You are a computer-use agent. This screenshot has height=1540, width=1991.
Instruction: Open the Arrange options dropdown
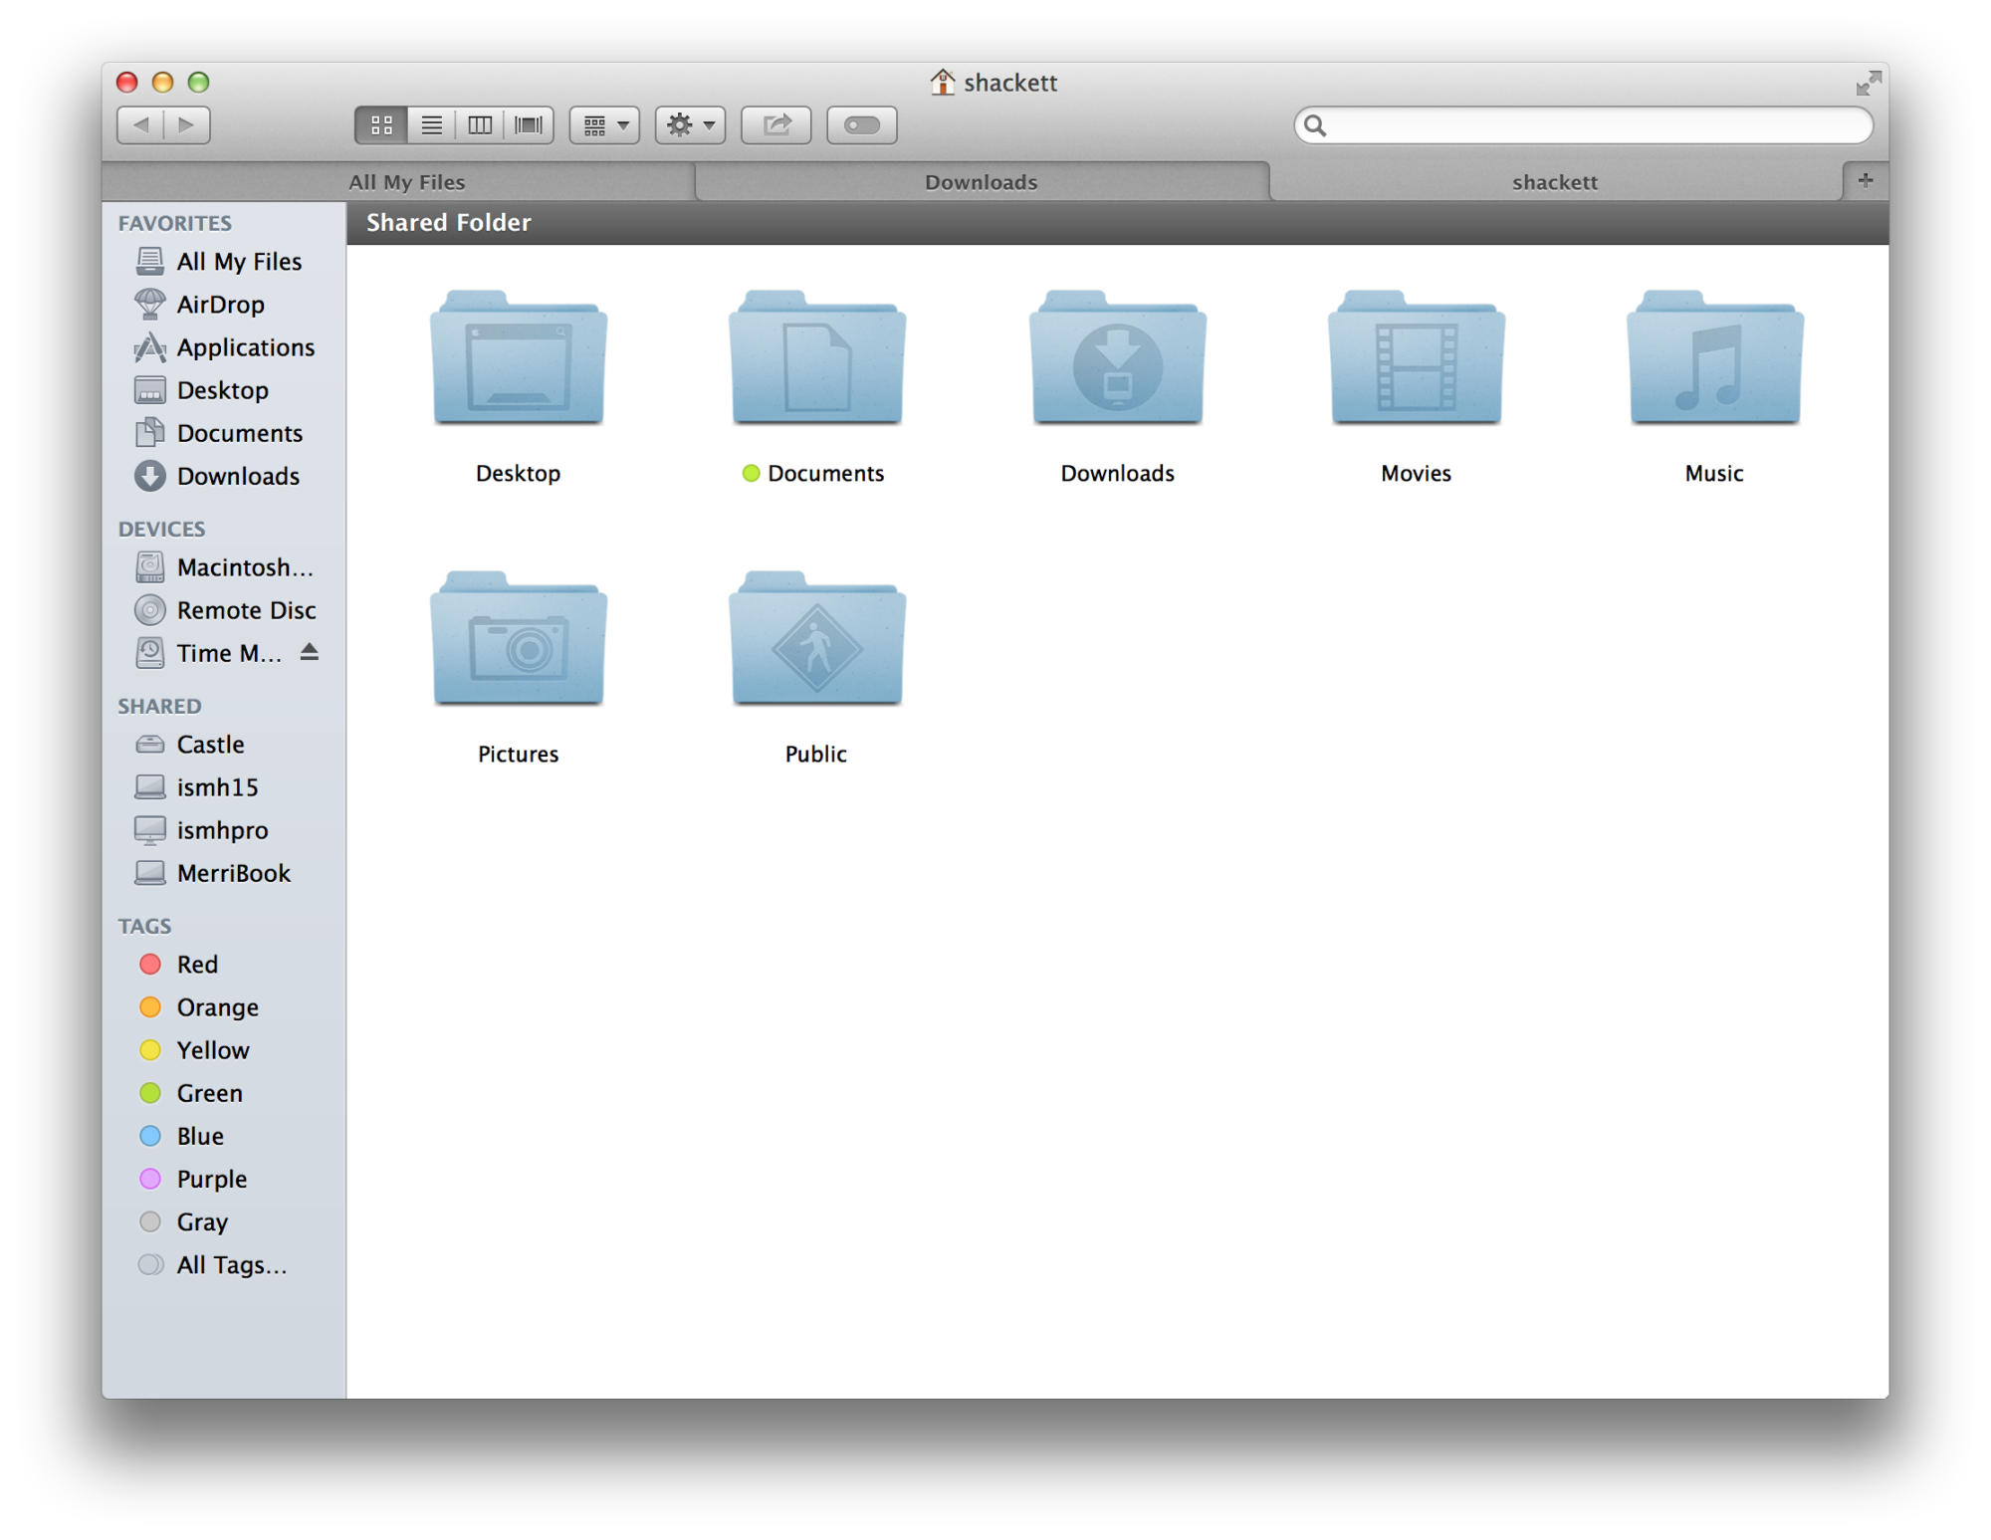pyautogui.click(x=603, y=124)
